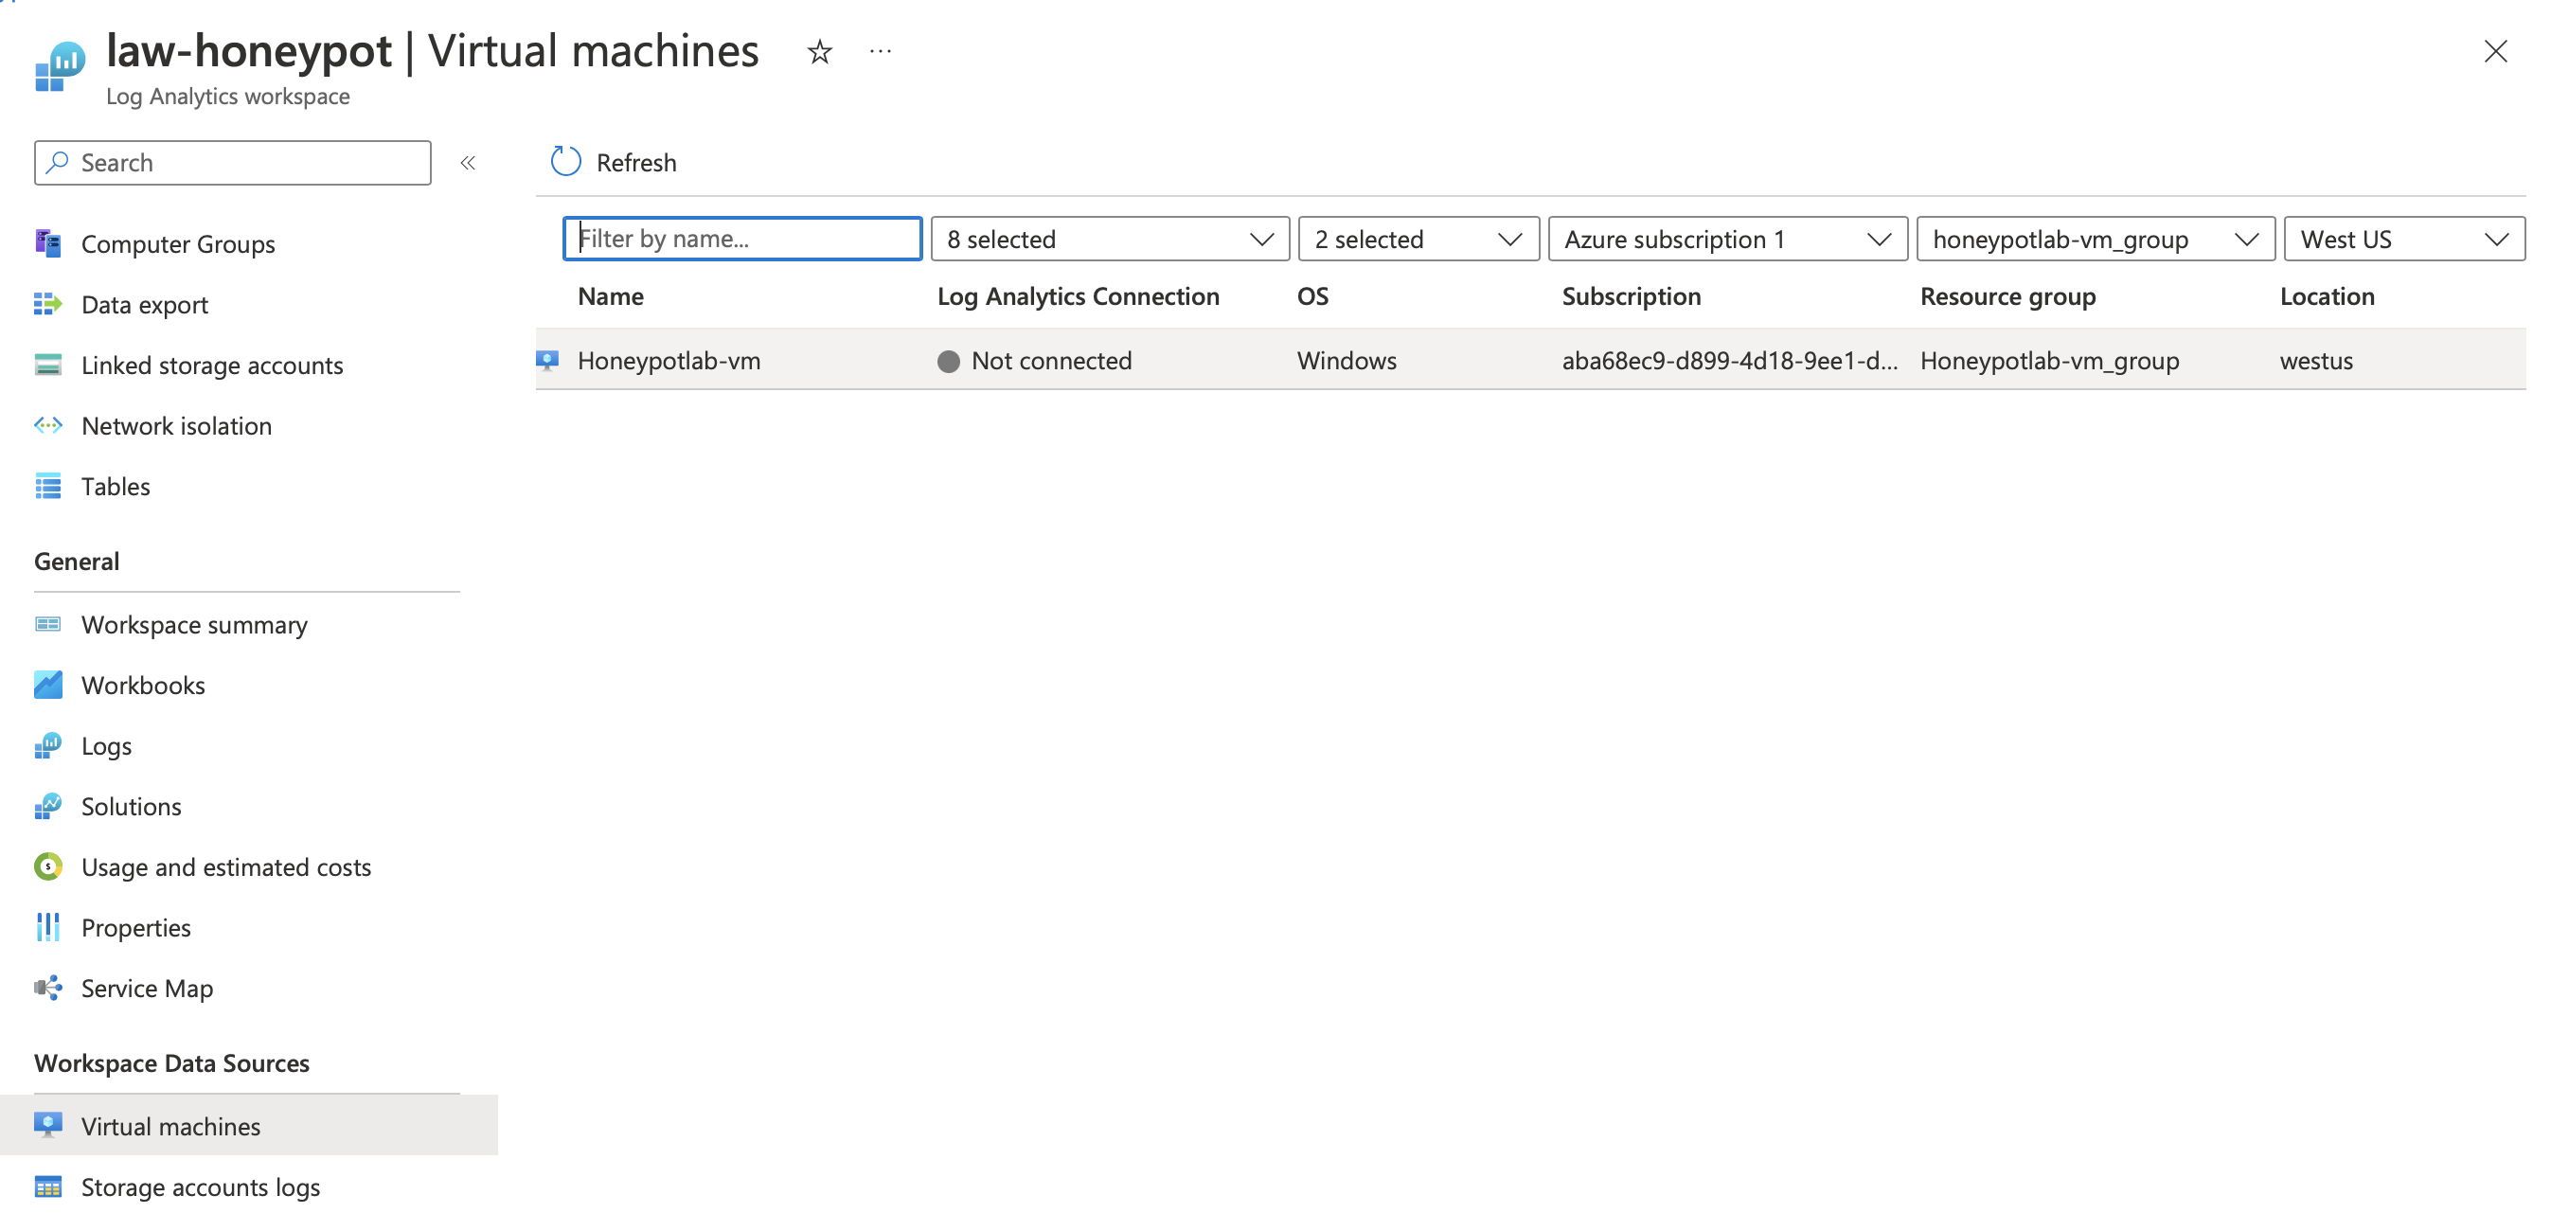Sort by the Resource group column header

[2007, 296]
